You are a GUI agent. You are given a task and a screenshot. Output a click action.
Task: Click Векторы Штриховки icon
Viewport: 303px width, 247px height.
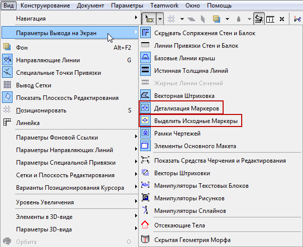(x=145, y=173)
